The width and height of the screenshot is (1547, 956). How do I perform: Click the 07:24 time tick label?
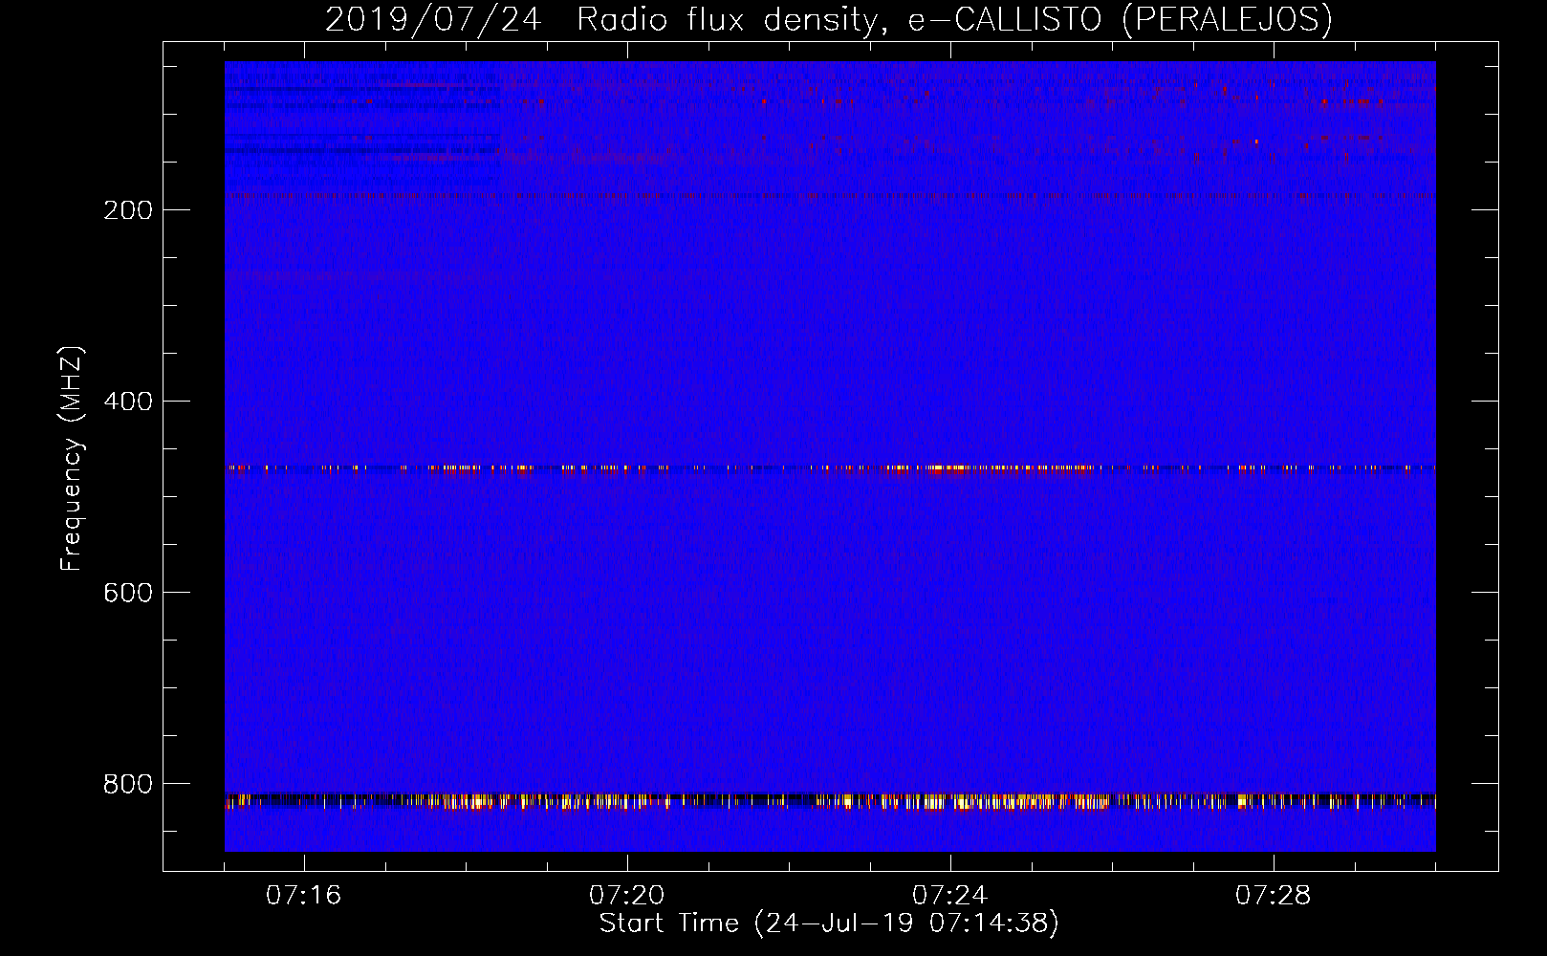(950, 896)
